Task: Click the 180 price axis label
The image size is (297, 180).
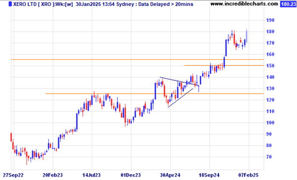Action: (x=270, y=32)
